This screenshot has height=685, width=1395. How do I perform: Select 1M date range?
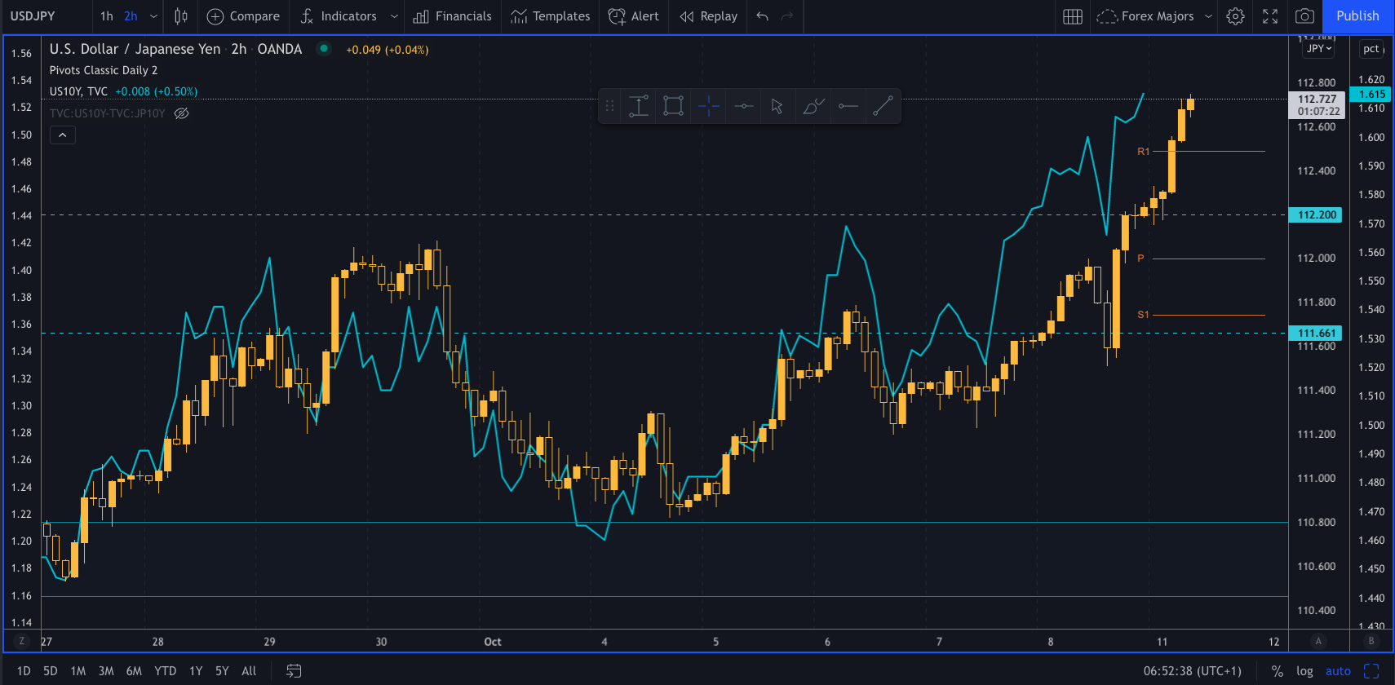pyautogui.click(x=78, y=671)
